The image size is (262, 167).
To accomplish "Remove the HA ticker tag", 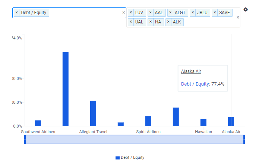I will point(151,22).
